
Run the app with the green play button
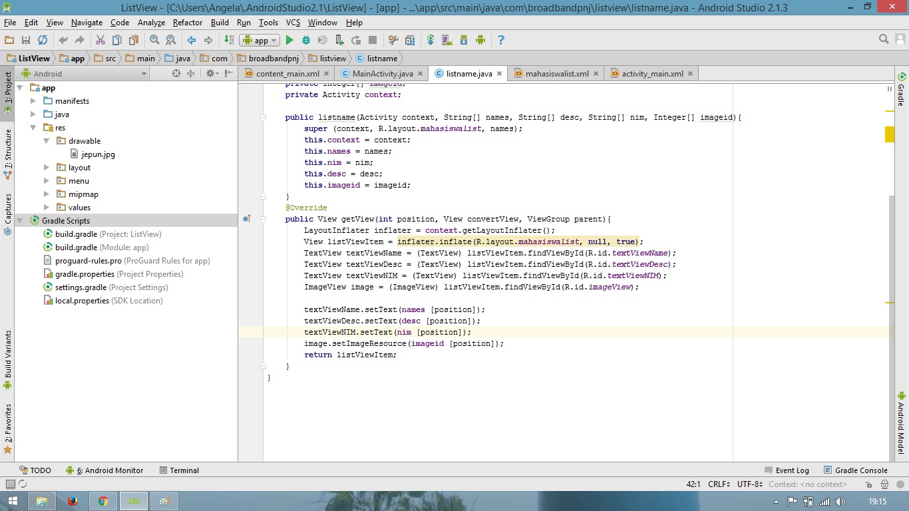289,40
